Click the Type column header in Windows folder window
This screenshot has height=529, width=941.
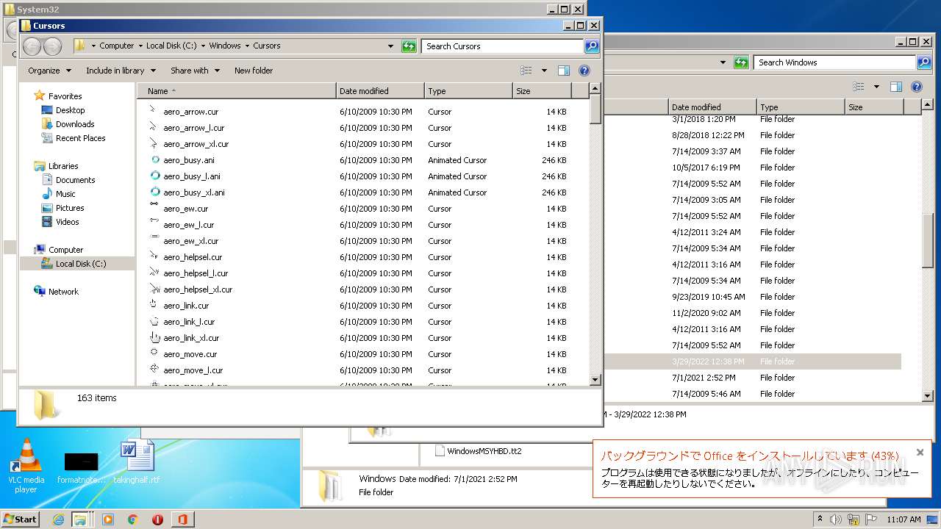[x=801, y=107]
